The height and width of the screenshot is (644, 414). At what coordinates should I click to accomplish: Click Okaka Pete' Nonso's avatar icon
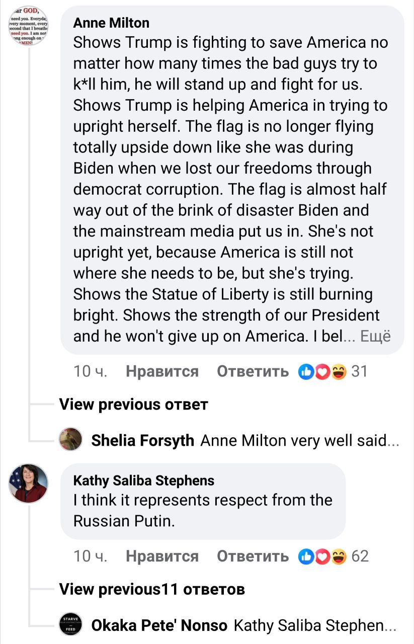pos(71,625)
